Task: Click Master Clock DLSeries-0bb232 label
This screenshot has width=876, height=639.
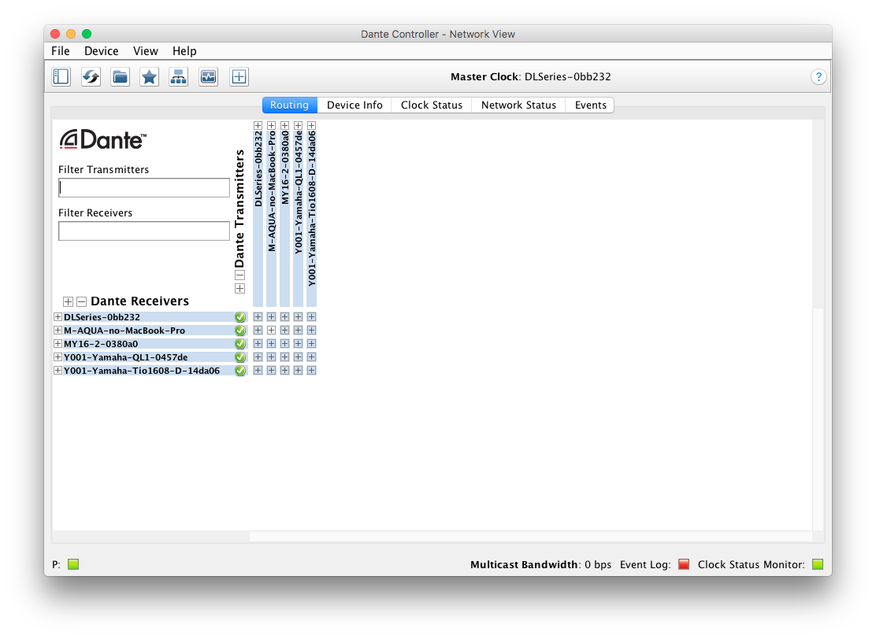Action: 531,76
